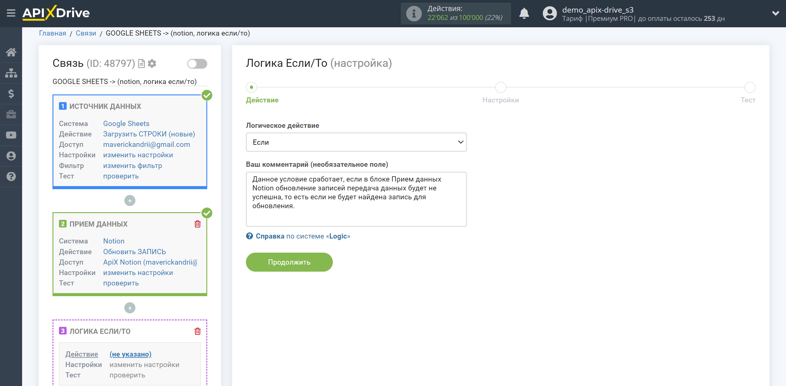Click into the comment text area
The width and height of the screenshot is (786, 386).
click(356, 199)
